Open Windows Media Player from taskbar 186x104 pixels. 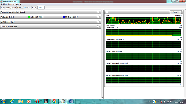[29, 101]
